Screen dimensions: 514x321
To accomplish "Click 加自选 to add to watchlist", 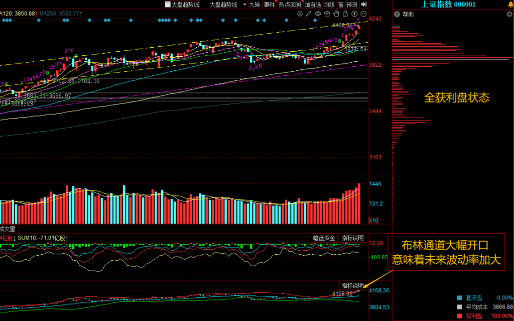I will pos(313,5).
